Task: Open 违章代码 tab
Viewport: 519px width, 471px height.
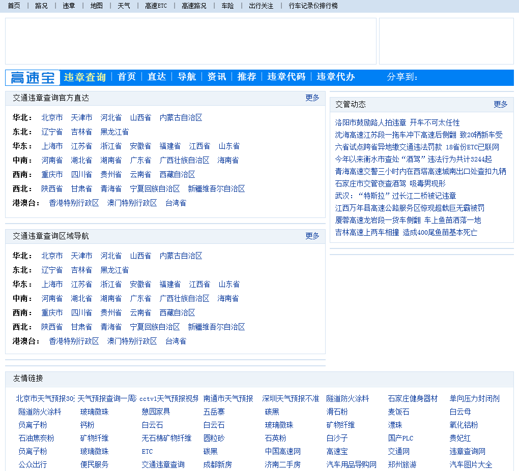Action: point(286,77)
